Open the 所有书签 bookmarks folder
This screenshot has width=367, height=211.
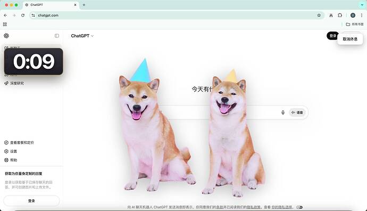pos(355,24)
